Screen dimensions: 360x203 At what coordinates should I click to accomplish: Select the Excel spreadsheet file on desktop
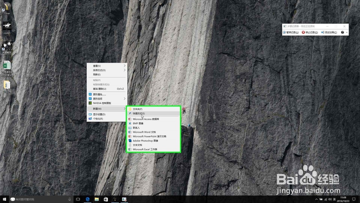pos(7,68)
